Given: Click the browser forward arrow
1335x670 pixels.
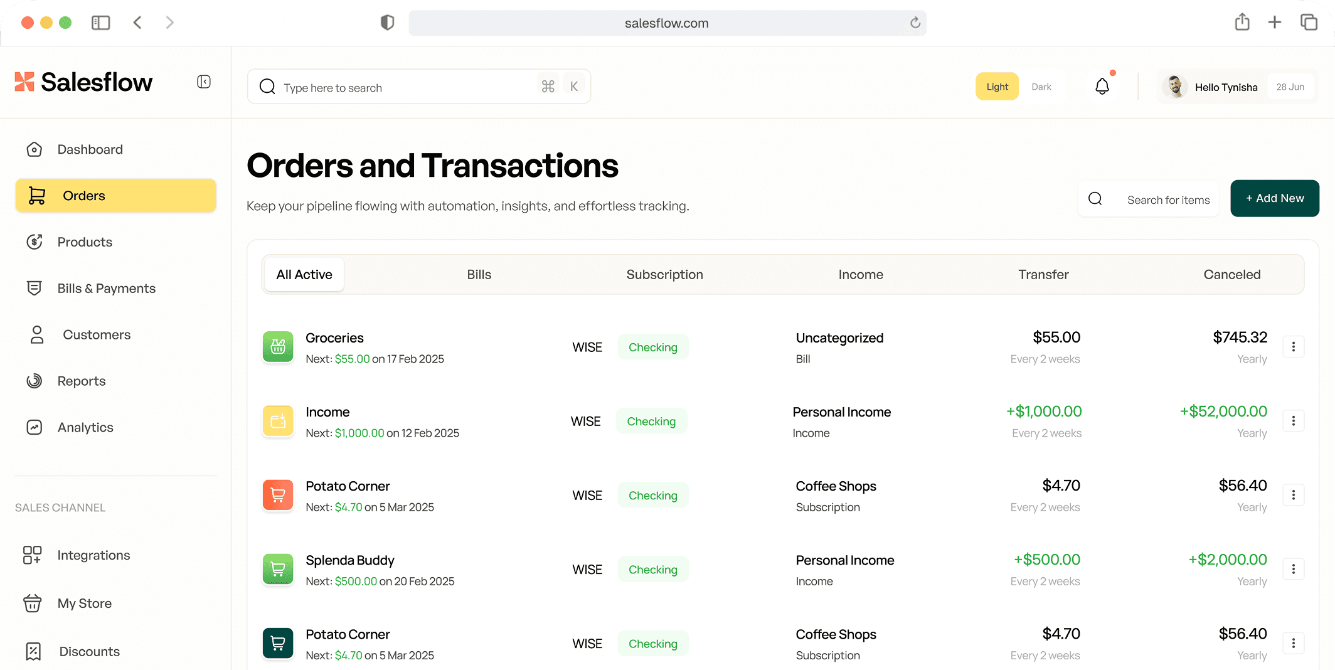Looking at the screenshot, I should coord(169,23).
